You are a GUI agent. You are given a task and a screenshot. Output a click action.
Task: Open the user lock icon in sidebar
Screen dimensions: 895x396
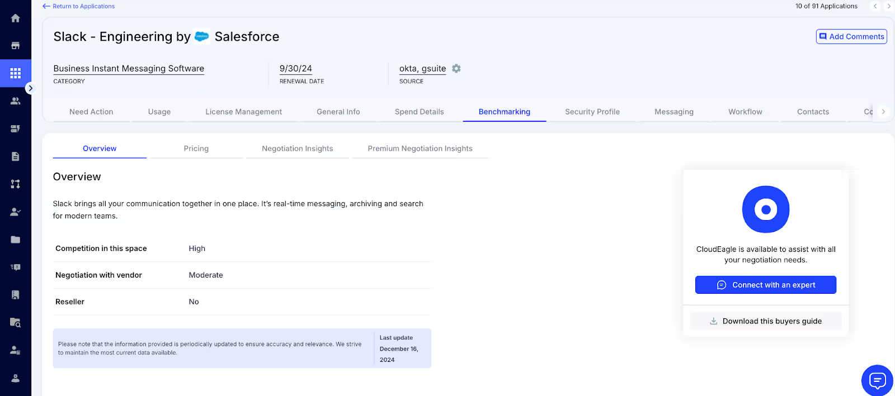point(16,350)
